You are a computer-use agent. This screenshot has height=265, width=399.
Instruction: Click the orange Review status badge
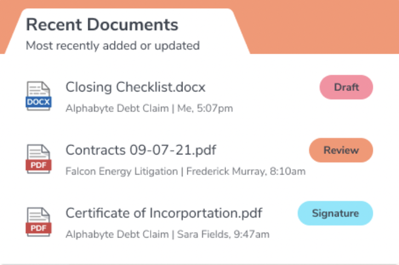341,150
